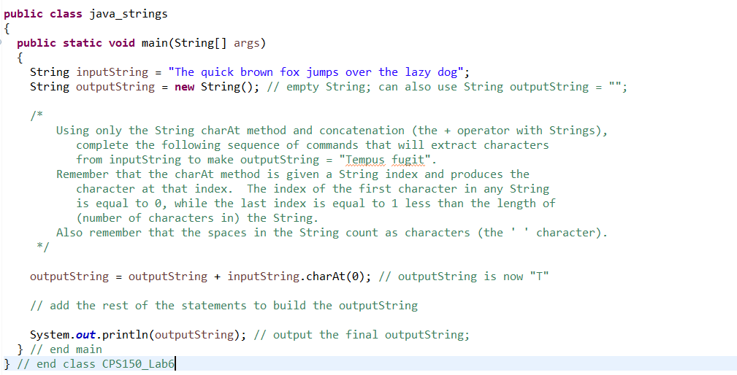Click the italic 'out' field
Image resolution: width=737 pixels, height=375 pixels.
[x=85, y=335]
